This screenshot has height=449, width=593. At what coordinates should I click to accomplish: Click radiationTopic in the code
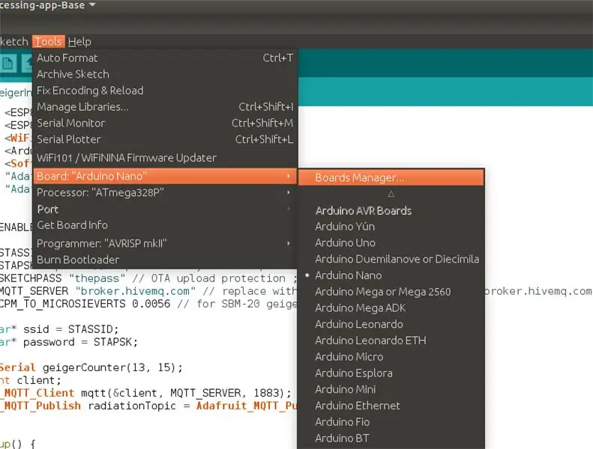132,406
